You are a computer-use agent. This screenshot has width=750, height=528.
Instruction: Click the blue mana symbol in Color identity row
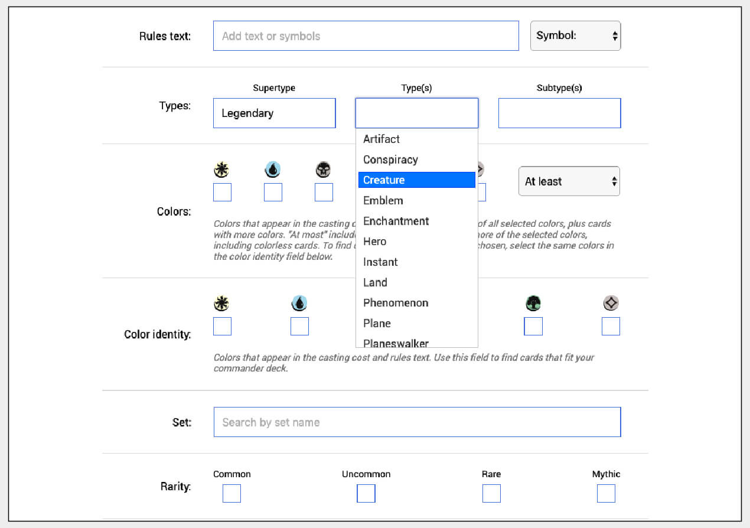click(299, 303)
